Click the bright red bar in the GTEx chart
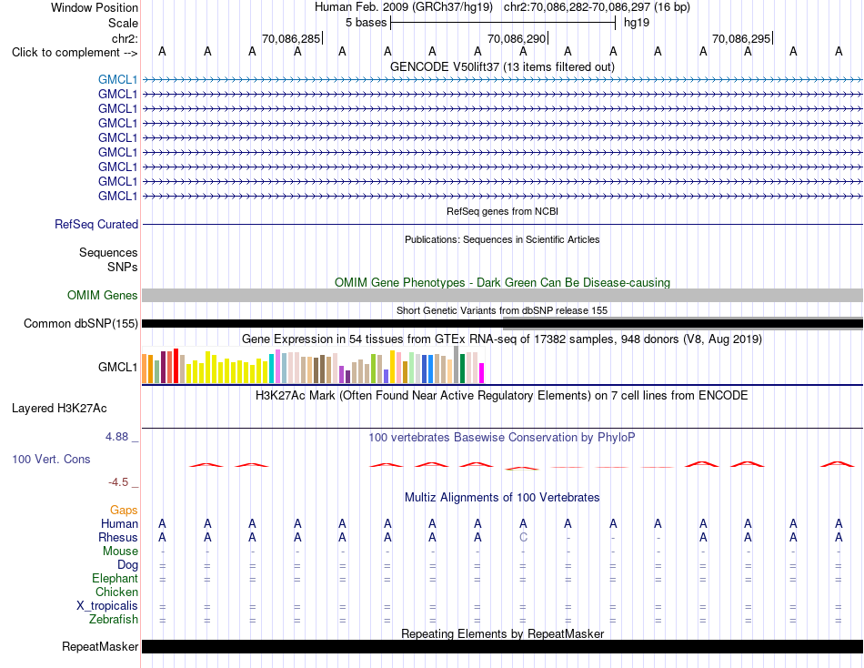864x668 pixels. (176, 366)
